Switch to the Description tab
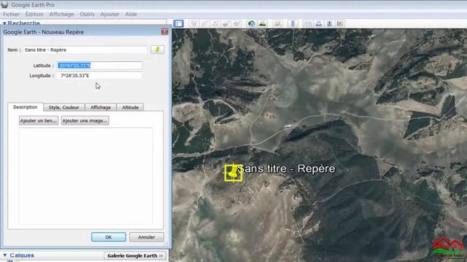 26,107
